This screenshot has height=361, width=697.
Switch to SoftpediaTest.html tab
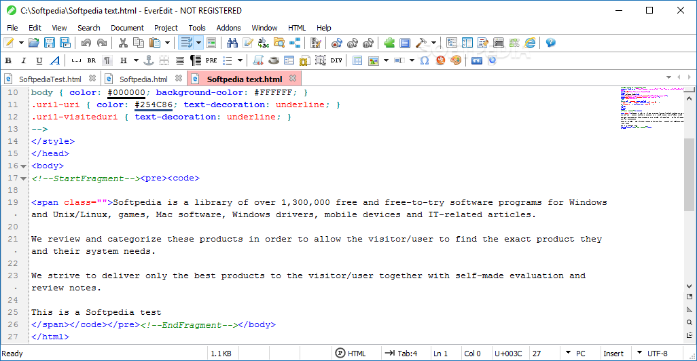(50, 79)
